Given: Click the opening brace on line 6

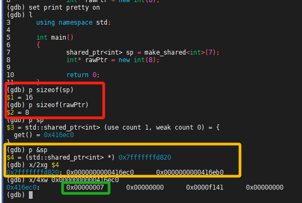Looking at the screenshot, I should click(x=38, y=45).
